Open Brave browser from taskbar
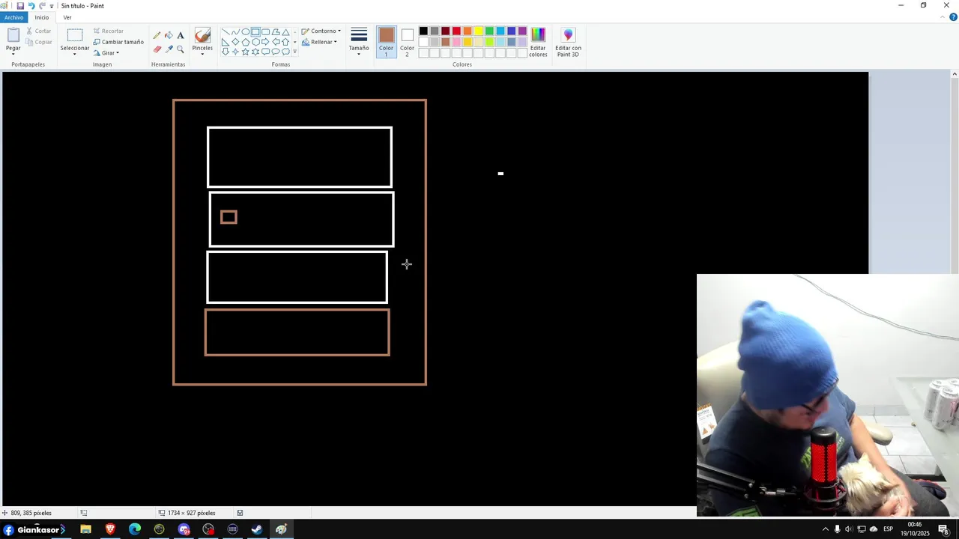This screenshot has height=539, width=959. point(110,529)
